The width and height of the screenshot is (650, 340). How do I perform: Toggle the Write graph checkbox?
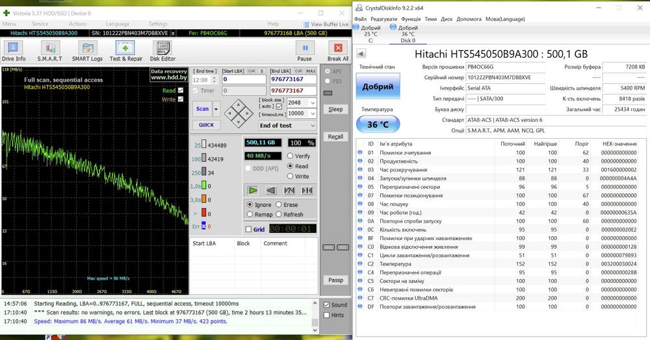pos(180,99)
